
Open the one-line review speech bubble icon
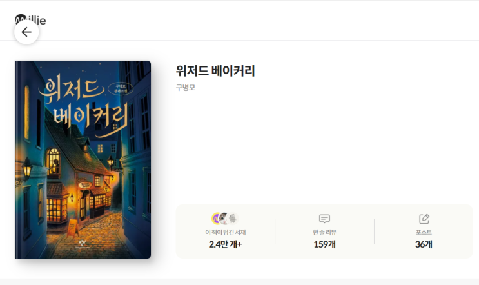click(x=324, y=219)
